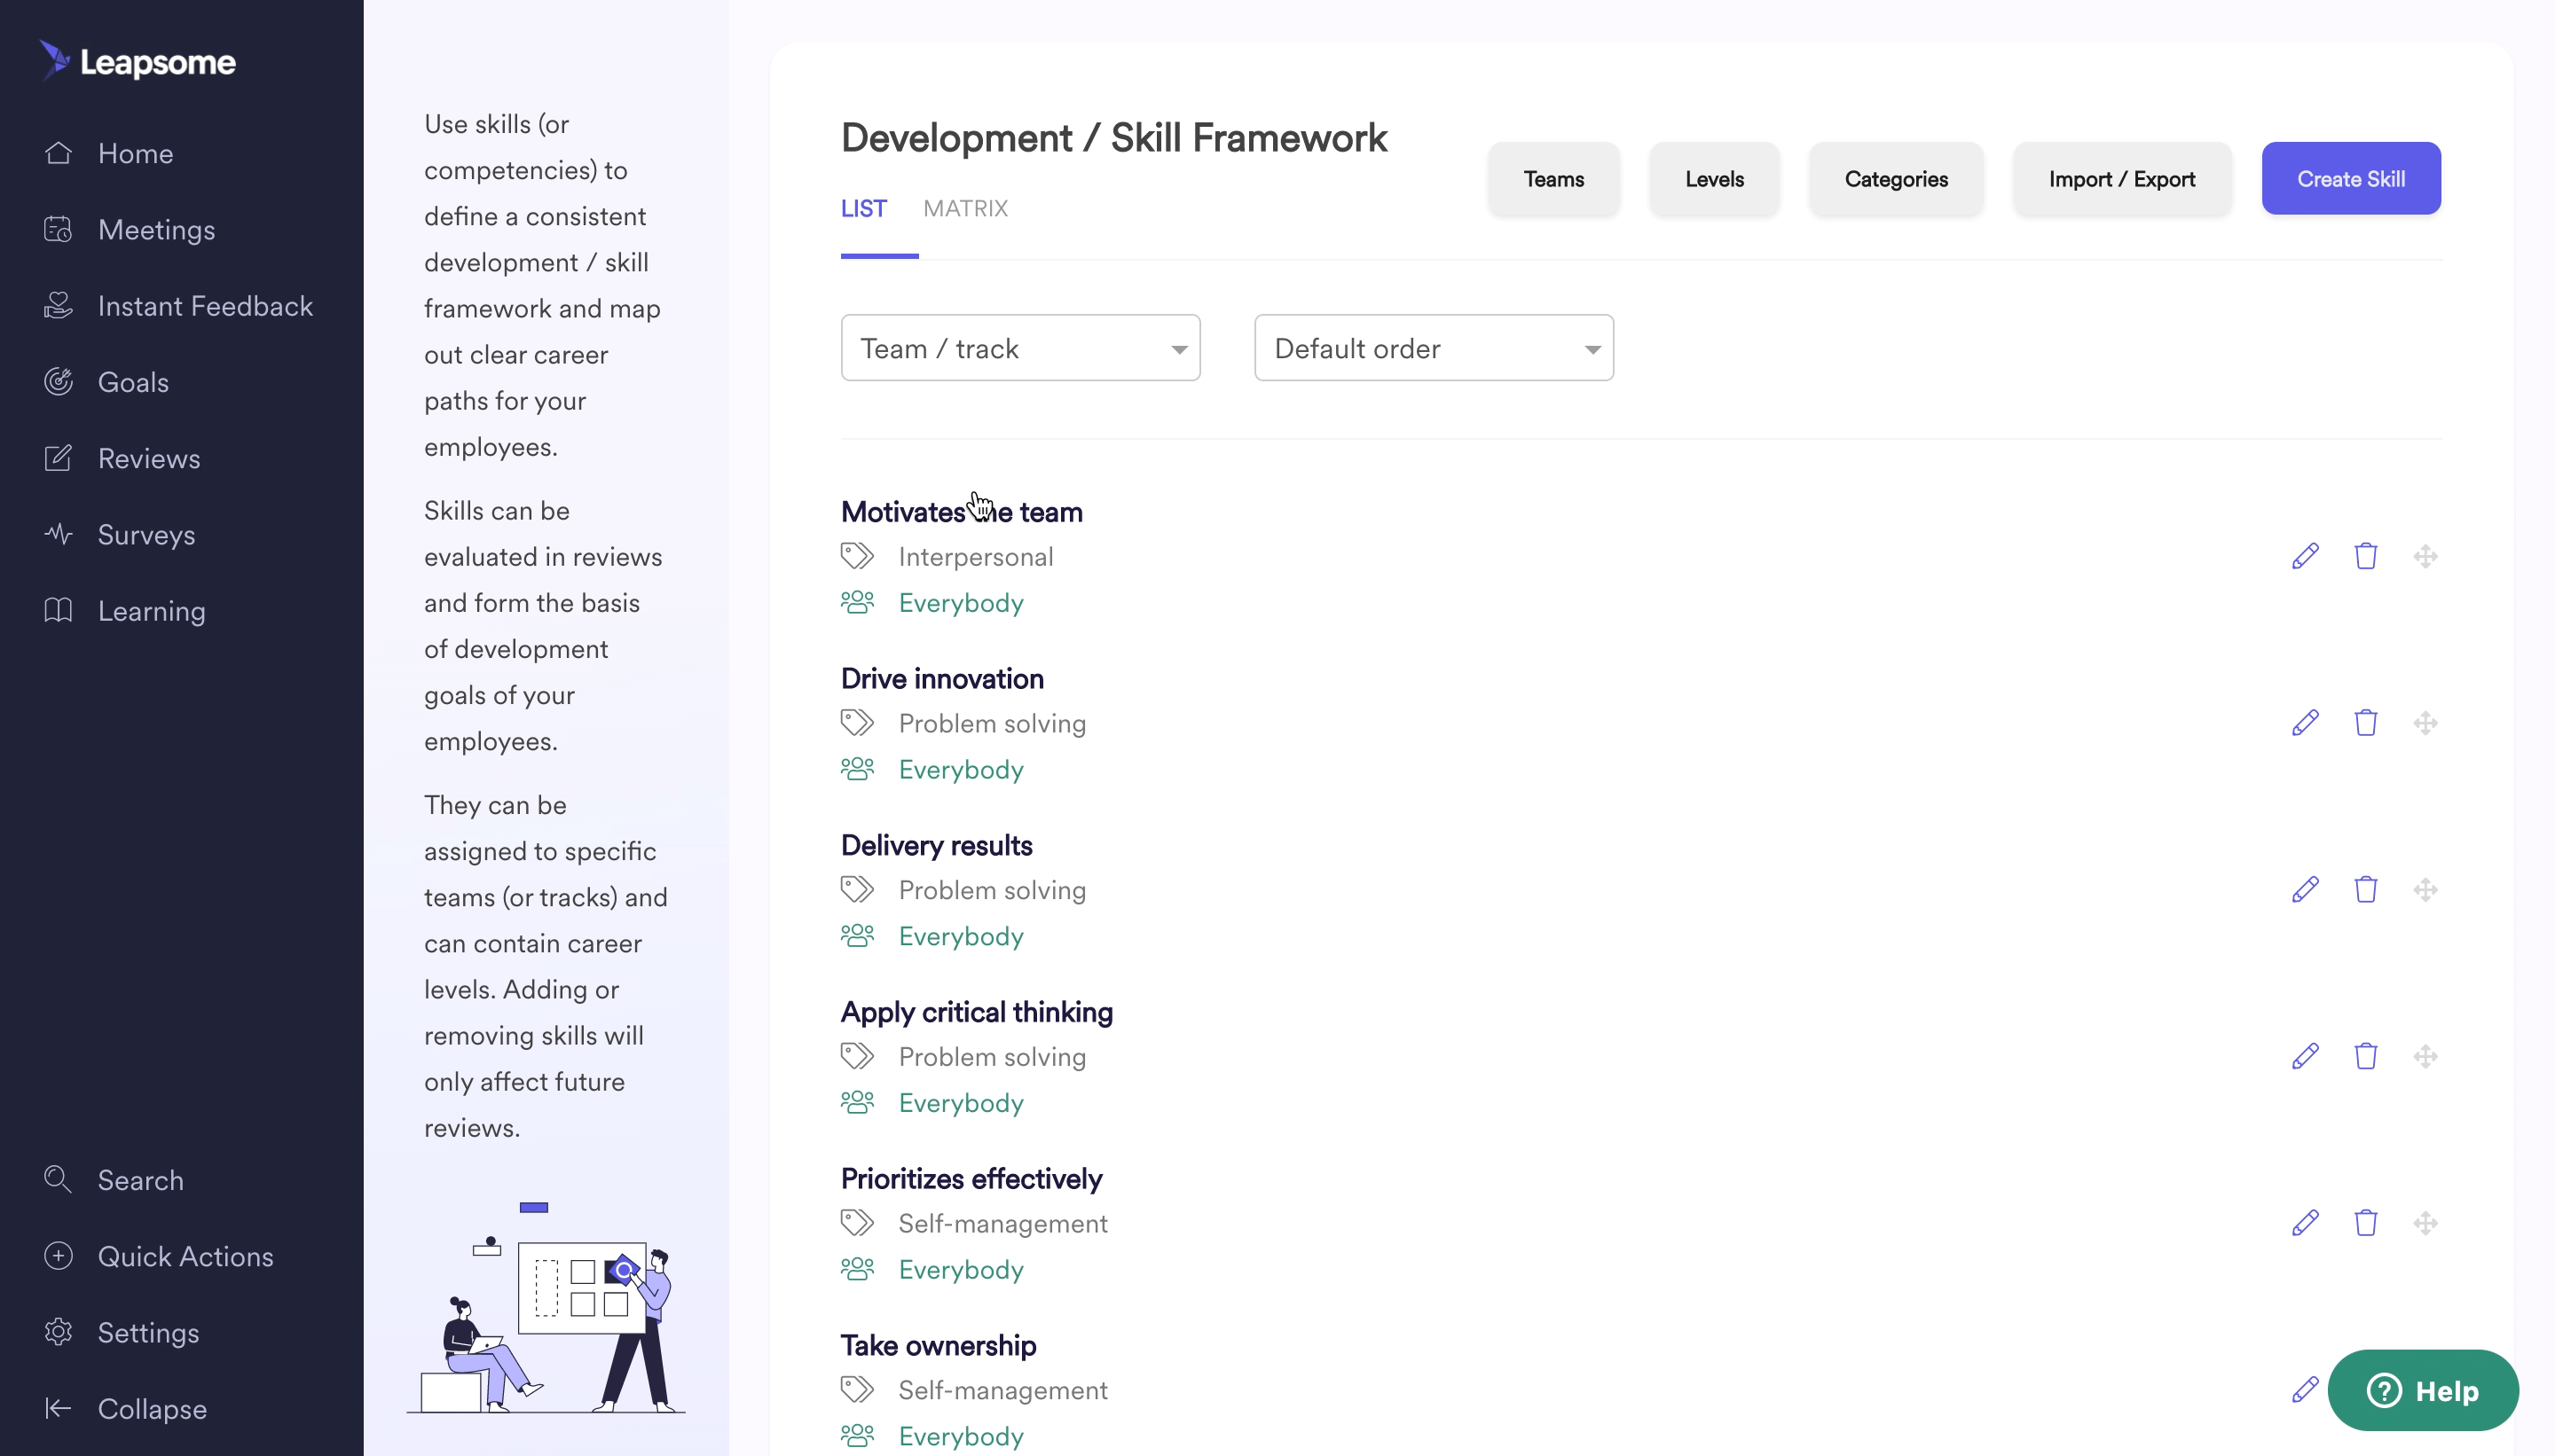The width and height of the screenshot is (2555, 1456).
Task: Open the Motivates the team skill title
Action: (x=962, y=511)
